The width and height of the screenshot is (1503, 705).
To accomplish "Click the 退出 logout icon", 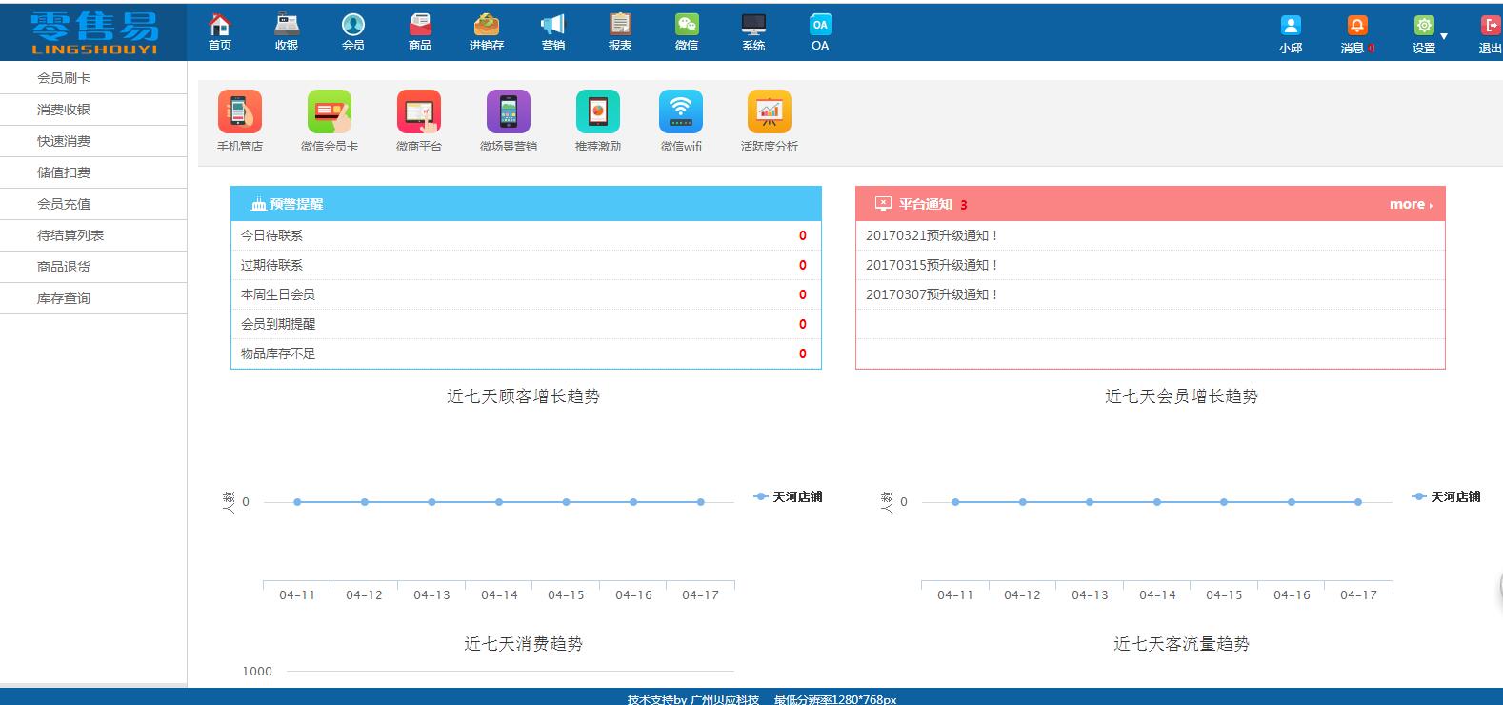I will click(x=1491, y=26).
